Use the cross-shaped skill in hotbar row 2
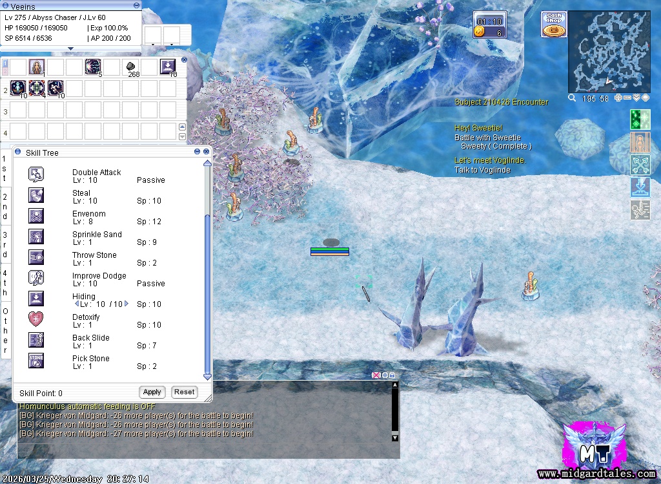Image resolution: width=661 pixels, height=484 pixels. click(x=37, y=89)
